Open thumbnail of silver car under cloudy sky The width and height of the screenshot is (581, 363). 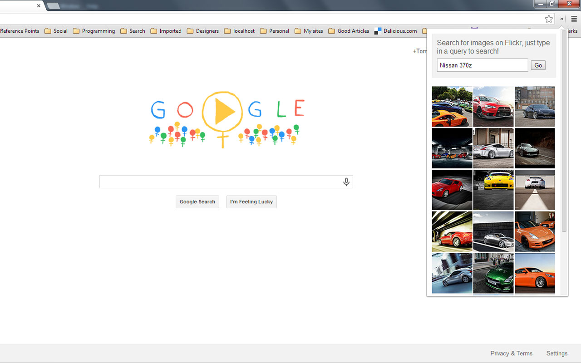(493, 231)
